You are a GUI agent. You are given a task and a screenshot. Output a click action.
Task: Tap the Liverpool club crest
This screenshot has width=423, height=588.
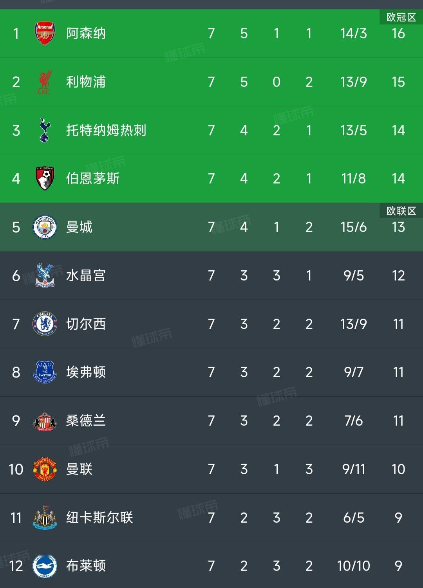(x=45, y=82)
